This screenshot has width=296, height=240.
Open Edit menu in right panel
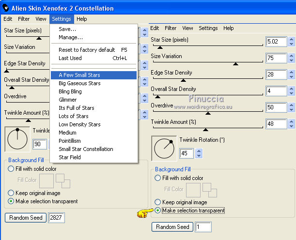(x=155, y=28)
